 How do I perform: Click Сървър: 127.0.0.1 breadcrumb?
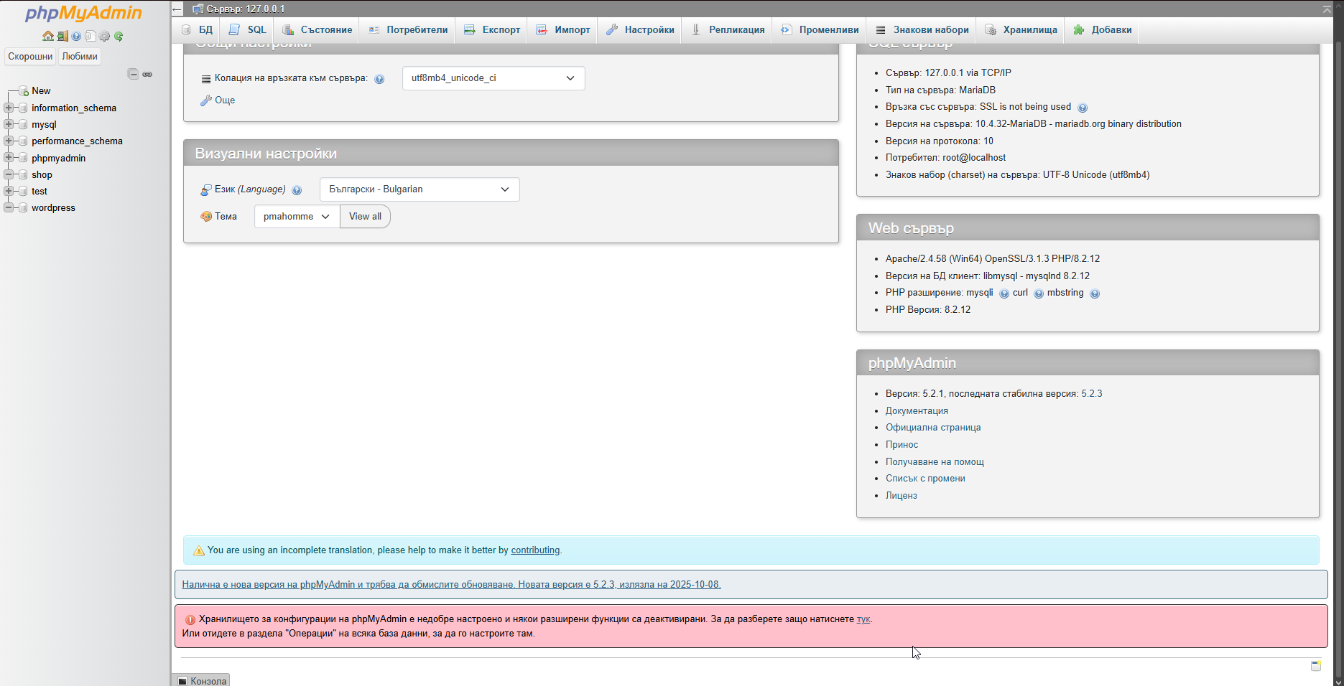click(x=245, y=9)
